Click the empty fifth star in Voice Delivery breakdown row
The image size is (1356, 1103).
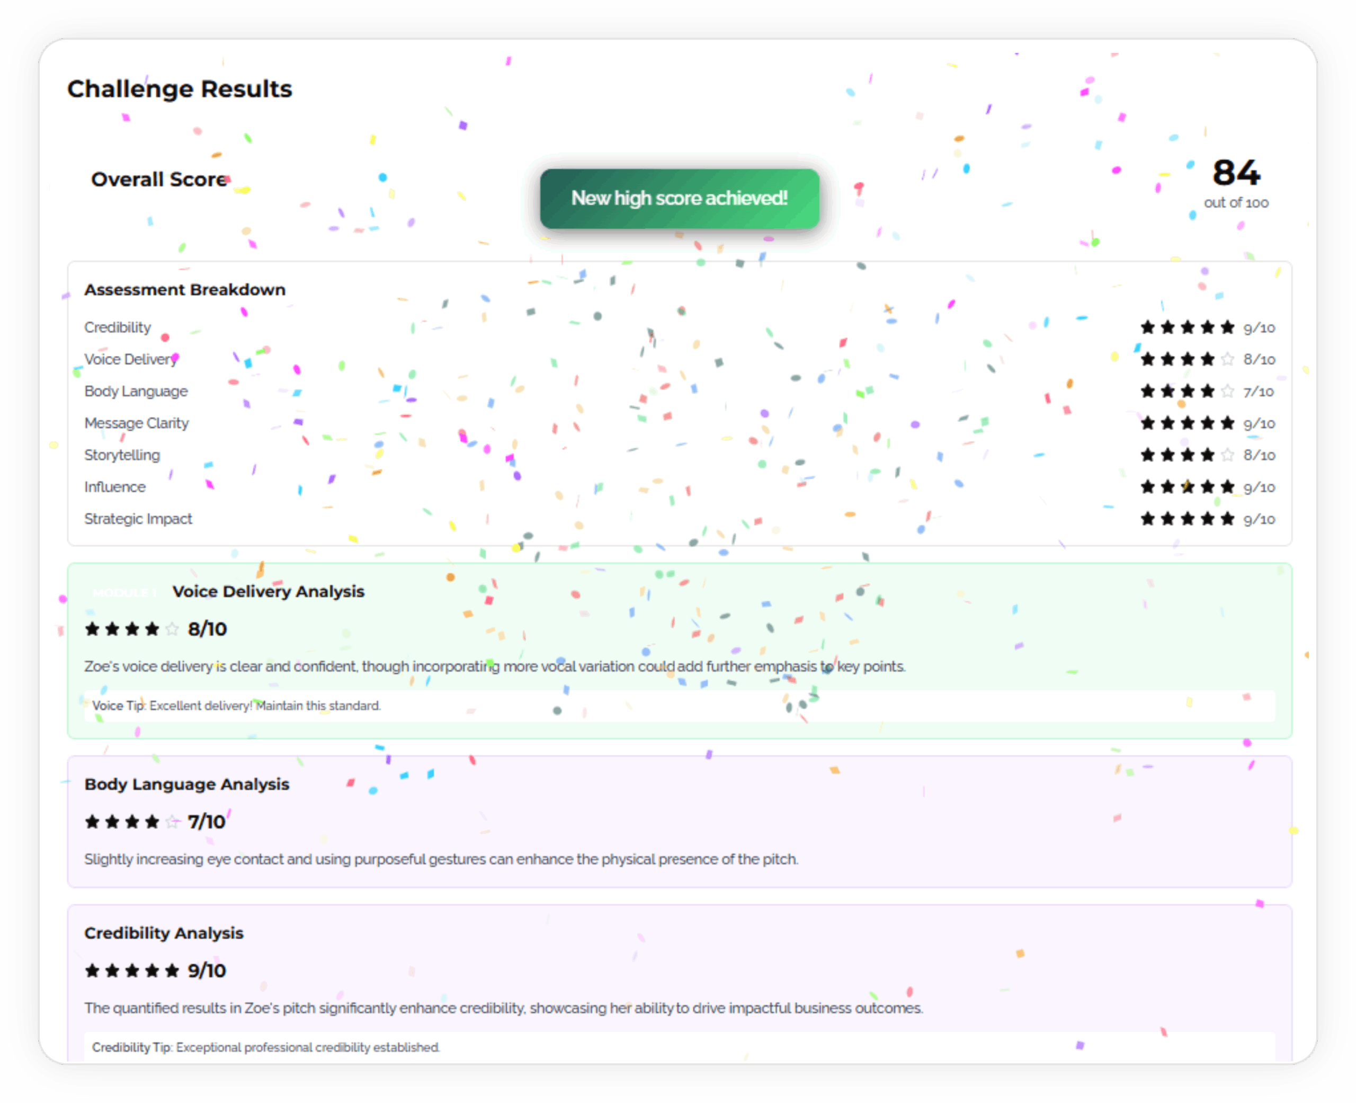coord(1227,359)
